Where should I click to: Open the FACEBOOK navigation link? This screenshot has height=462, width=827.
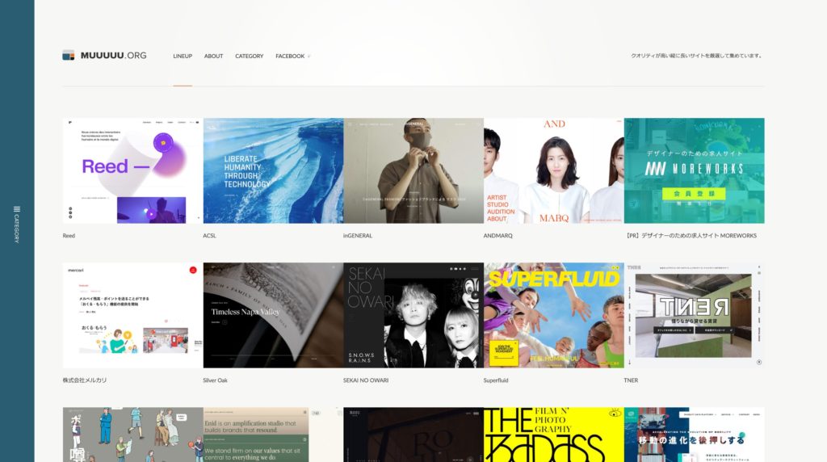290,56
